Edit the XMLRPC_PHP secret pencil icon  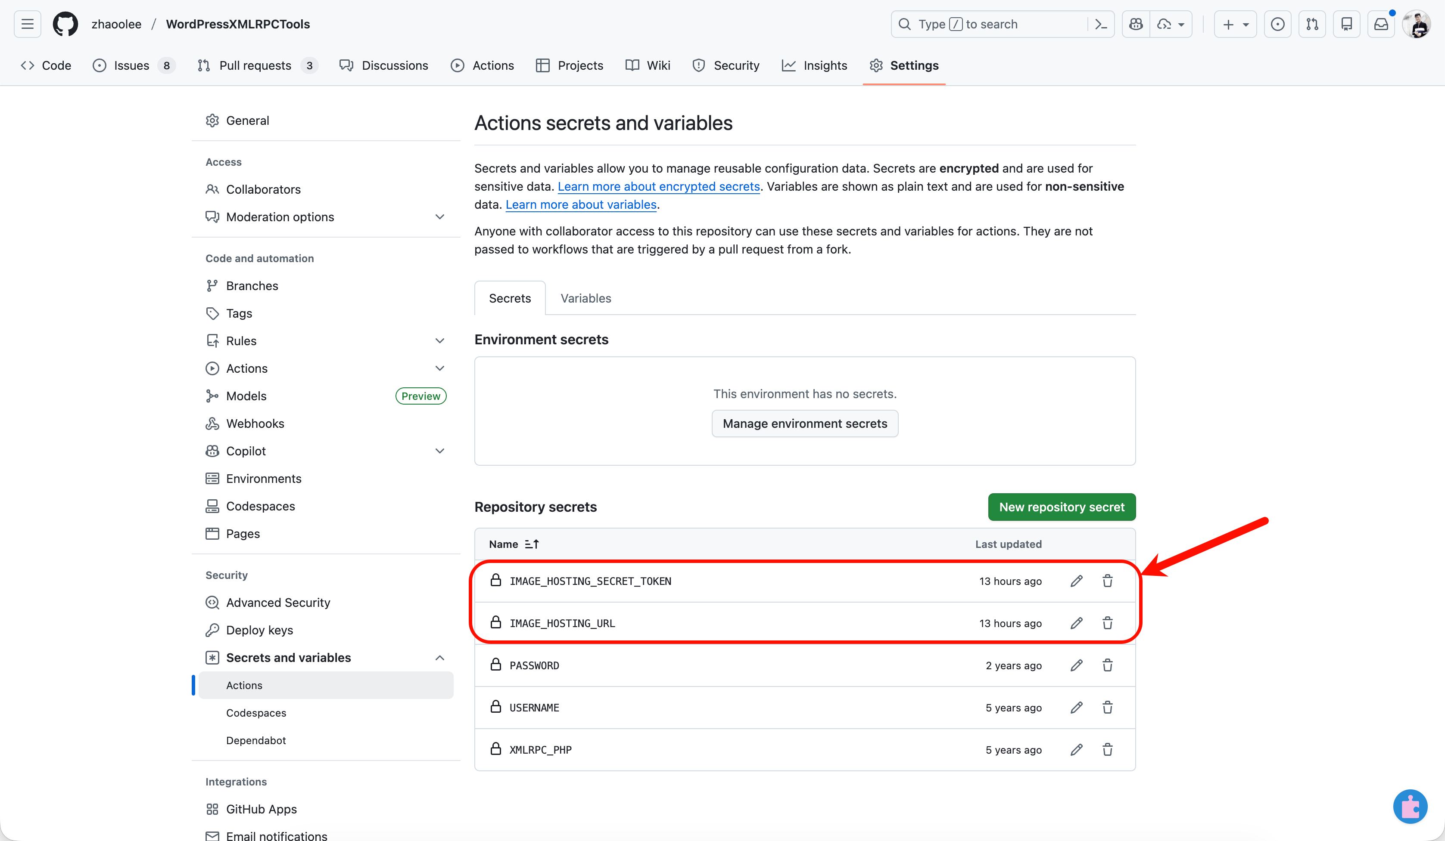(1076, 749)
